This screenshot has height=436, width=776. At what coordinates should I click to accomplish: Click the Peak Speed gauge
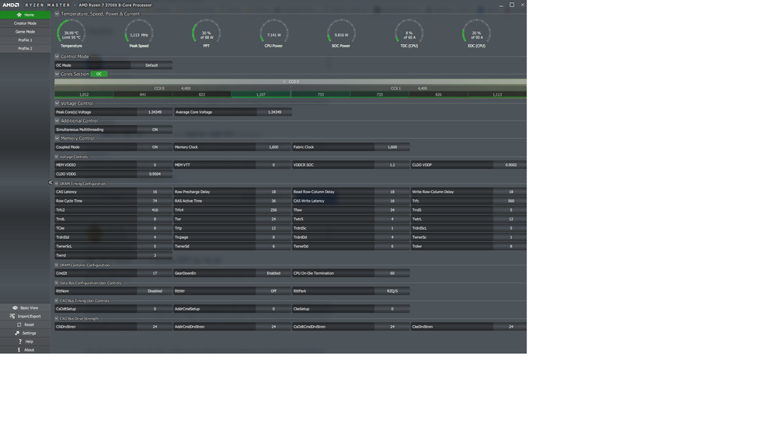(139, 33)
